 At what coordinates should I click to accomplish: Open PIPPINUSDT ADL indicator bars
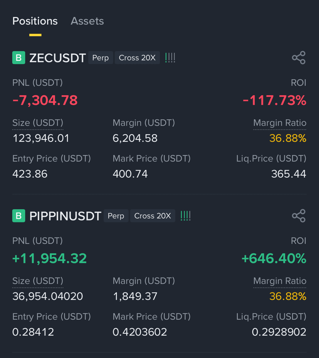[x=186, y=216]
